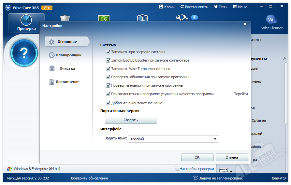This screenshot has width=291, height=185.
Task: Click the Копии save disk icon
Action: pyautogui.click(x=161, y=7)
